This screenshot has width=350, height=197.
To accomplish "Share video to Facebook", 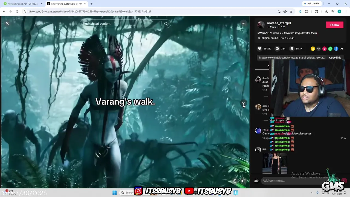I will 336,49.
